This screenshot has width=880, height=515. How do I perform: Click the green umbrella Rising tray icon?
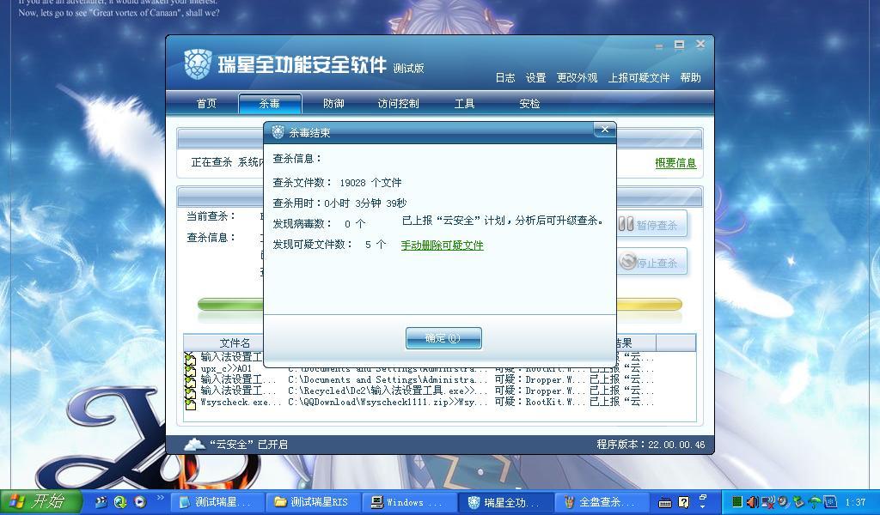pyautogui.click(x=815, y=503)
